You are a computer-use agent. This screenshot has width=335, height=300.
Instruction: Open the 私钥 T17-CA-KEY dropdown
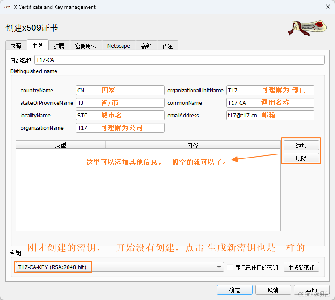(x=119, y=267)
